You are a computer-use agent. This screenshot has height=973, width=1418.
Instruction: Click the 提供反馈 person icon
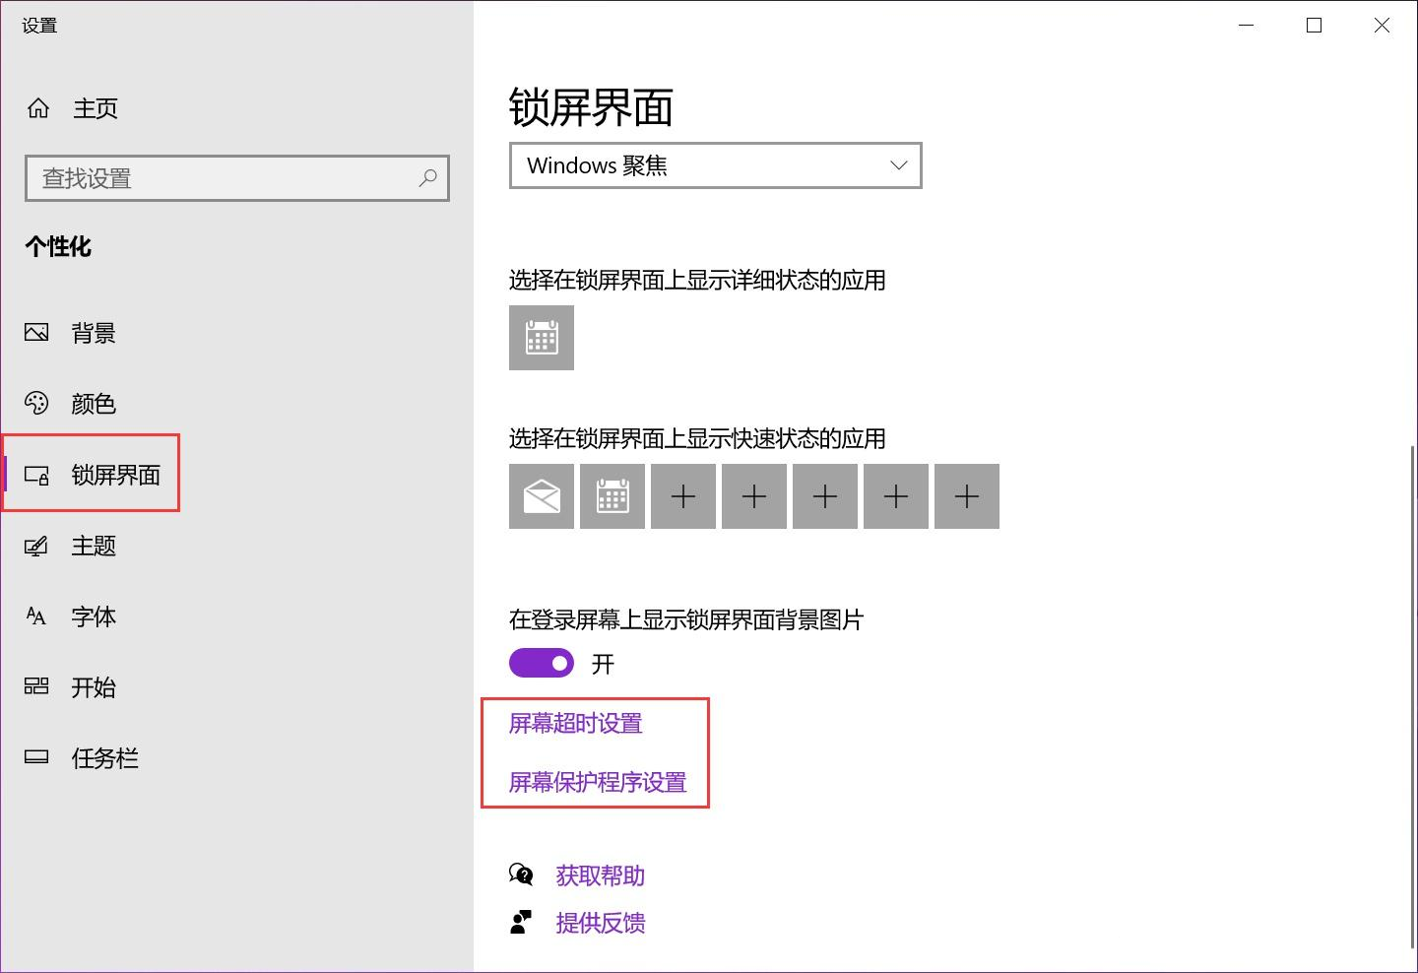(521, 922)
